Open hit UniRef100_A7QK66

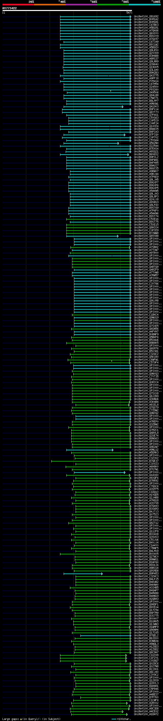tap(146, 30)
